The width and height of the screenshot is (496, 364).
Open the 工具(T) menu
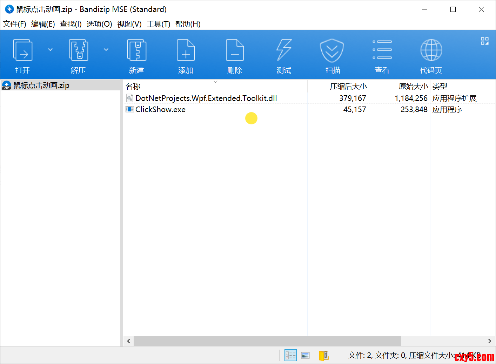click(x=158, y=24)
